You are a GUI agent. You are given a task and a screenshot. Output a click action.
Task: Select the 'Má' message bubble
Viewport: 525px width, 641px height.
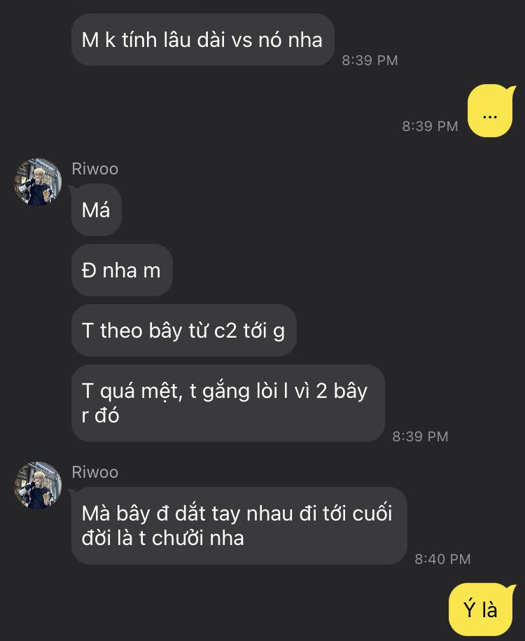tap(97, 210)
